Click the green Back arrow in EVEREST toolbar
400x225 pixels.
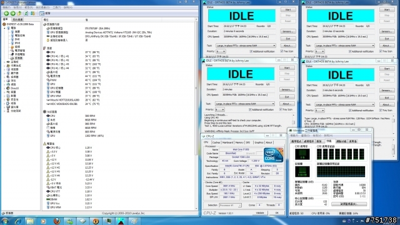(6, 13)
